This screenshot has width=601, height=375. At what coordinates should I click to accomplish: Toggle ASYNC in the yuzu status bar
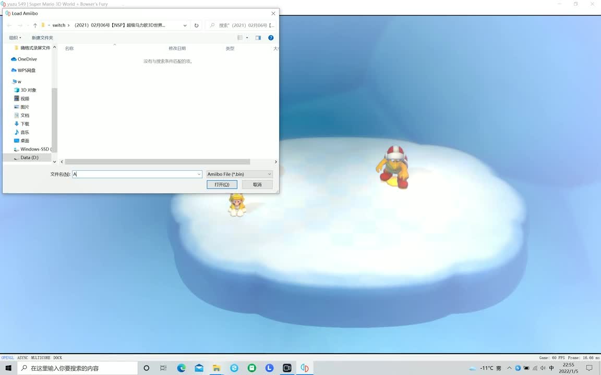point(22,358)
